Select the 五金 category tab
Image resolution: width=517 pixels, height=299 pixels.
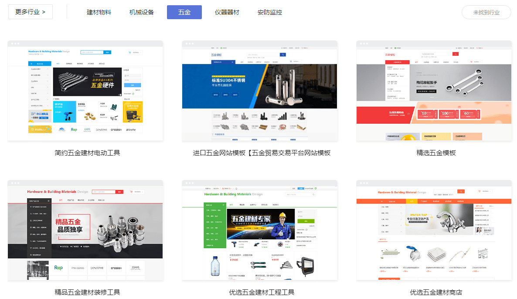pos(184,12)
